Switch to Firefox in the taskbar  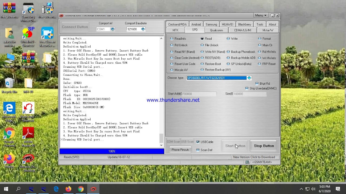[x=68, y=189]
